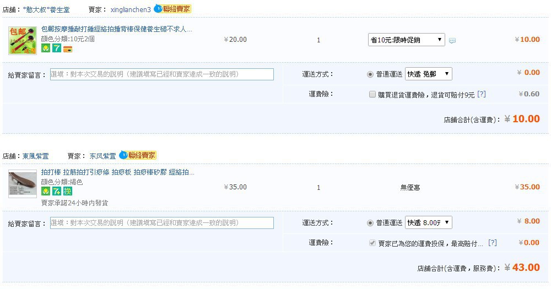Click the [?] help link beside 退貨可賠付9元
This screenshot has height=289, width=551.
(x=482, y=94)
